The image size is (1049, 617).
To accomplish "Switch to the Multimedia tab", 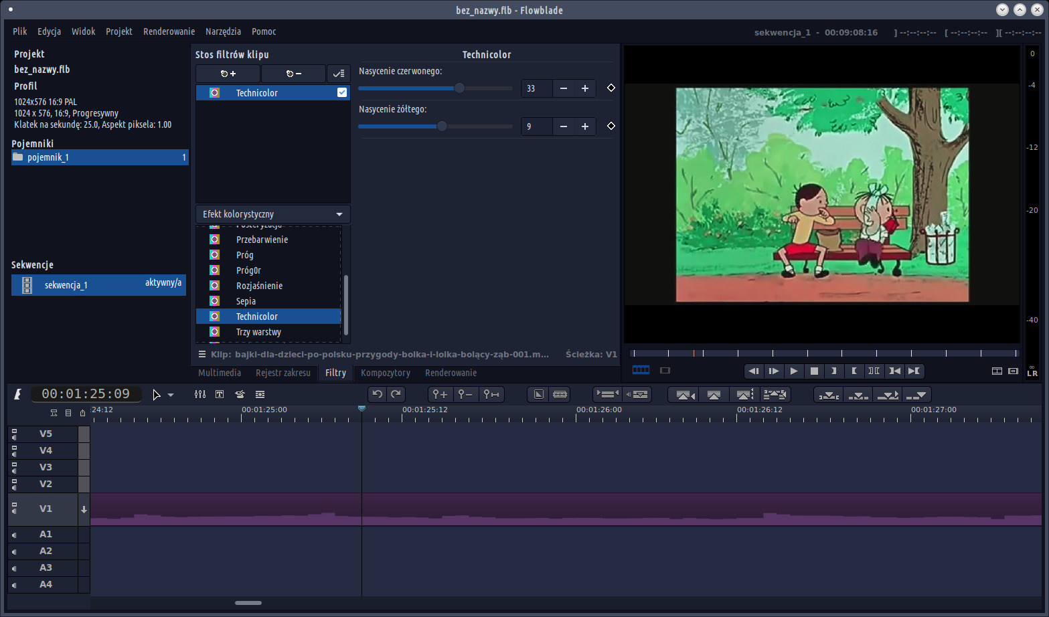I will coord(220,373).
